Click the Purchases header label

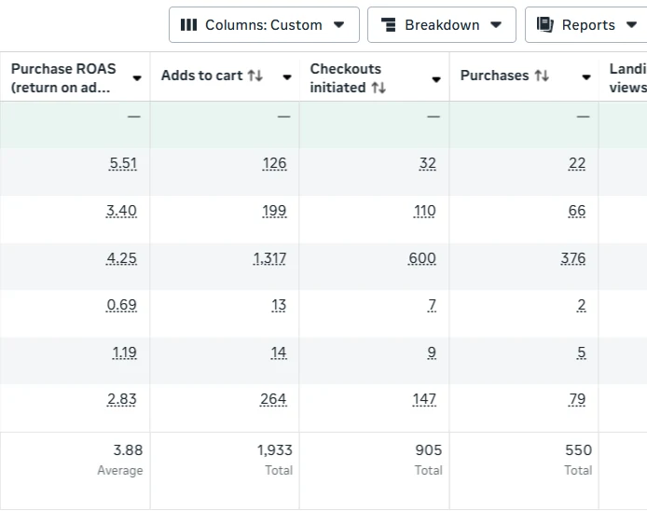point(494,76)
